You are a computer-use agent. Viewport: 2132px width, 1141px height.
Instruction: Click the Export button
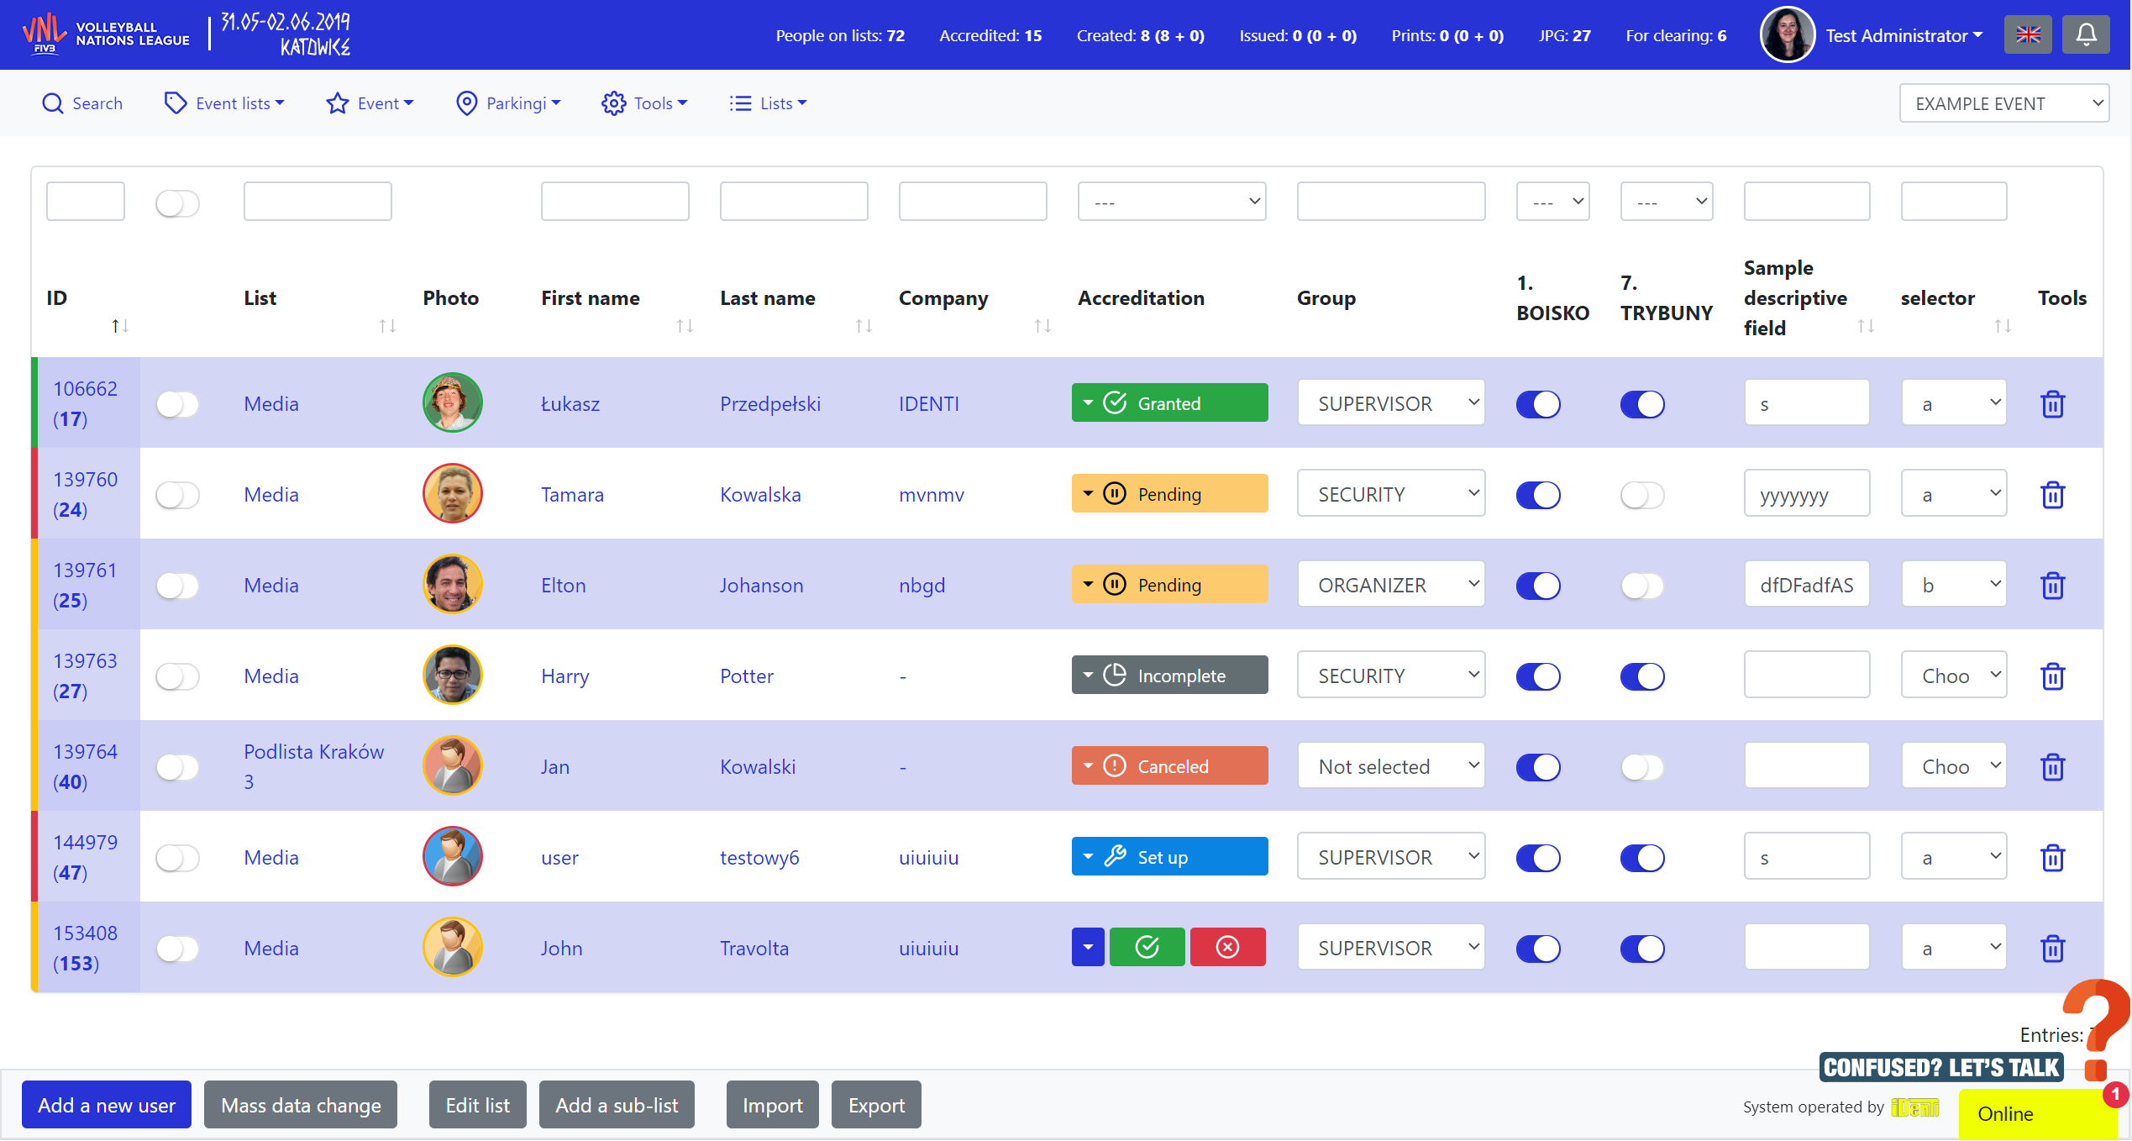(876, 1104)
